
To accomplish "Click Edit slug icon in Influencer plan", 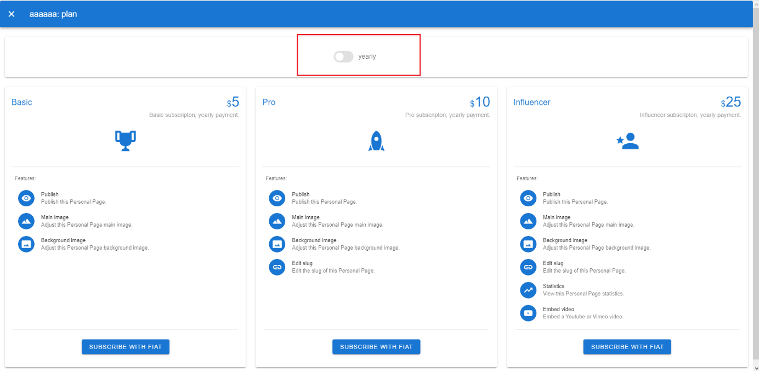I will (528, 267).
